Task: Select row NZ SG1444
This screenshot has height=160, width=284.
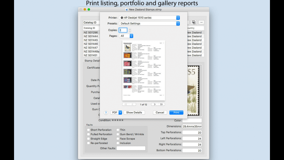Action: [x=91, y=36]
